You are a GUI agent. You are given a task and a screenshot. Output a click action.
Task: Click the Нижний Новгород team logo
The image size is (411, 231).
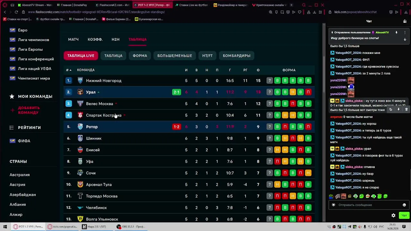pos(80,81)
